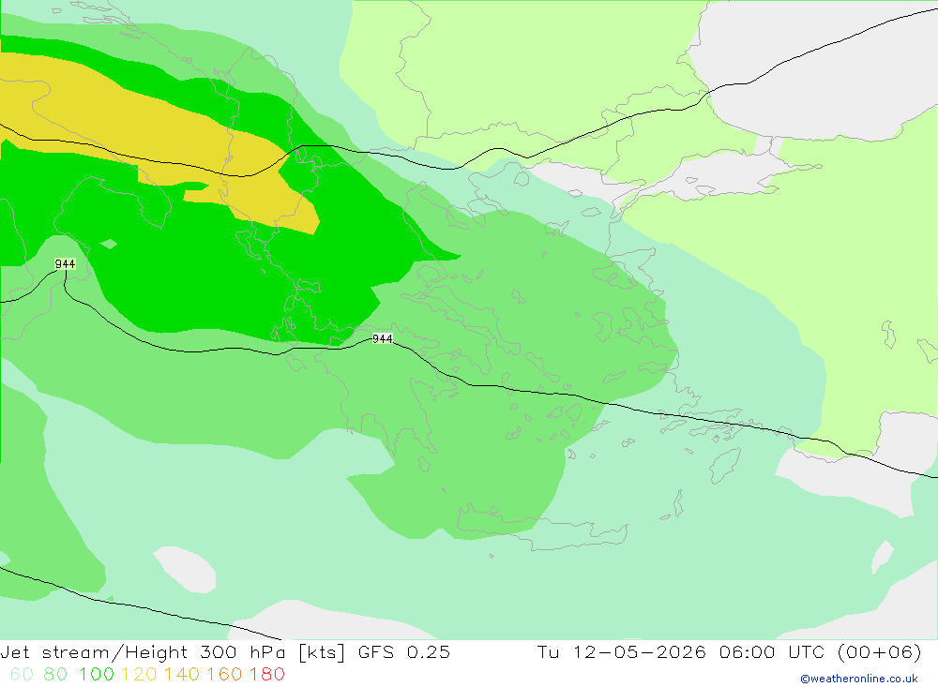Click the 80 knots legend value
Image resolution: width=938 pixels, height=687 pixels.
click(55, 674)
